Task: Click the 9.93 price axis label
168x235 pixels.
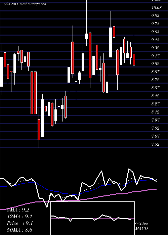Action: (155, 15)
